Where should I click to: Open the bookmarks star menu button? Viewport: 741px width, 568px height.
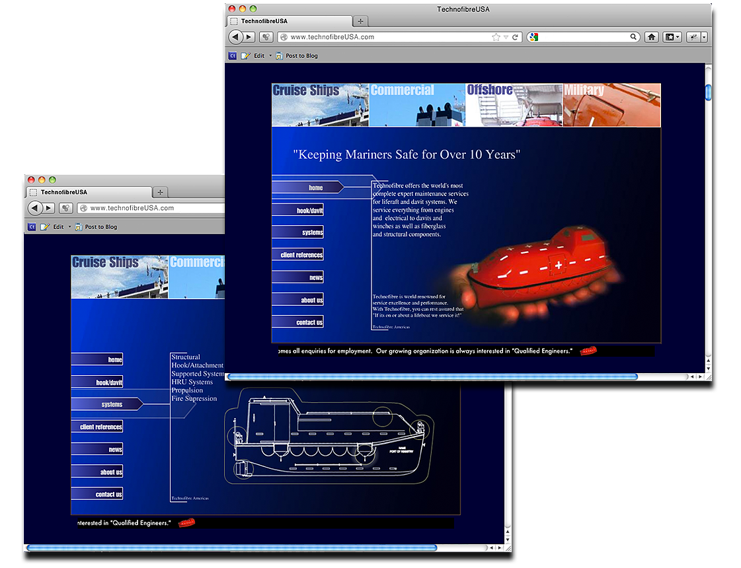click(x=672, y=37)
